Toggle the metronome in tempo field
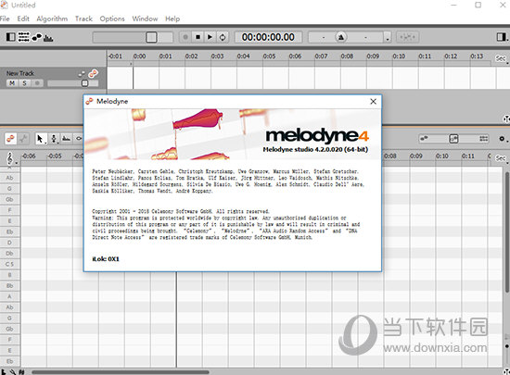The width and height of the screenshot is (510, 375). pos(341,37)
